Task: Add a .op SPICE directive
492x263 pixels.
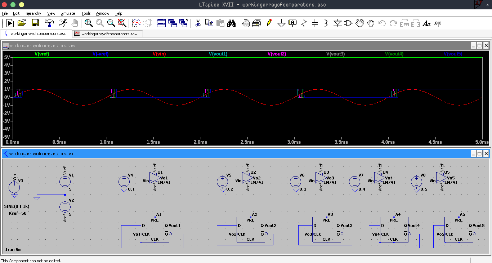Action: point(437,23)
